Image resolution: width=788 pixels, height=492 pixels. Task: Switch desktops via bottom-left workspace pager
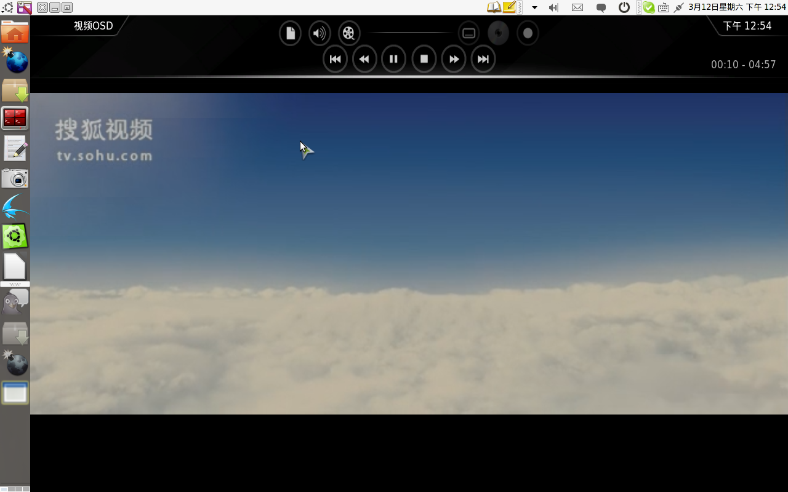15,489
